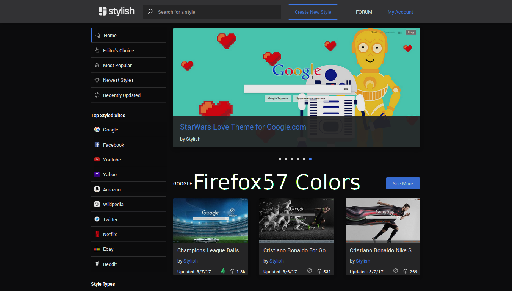Image resolution: width=512 pixels, height=291 pixels.
Task: Select the fifth carousel dot
Action: 304,159
